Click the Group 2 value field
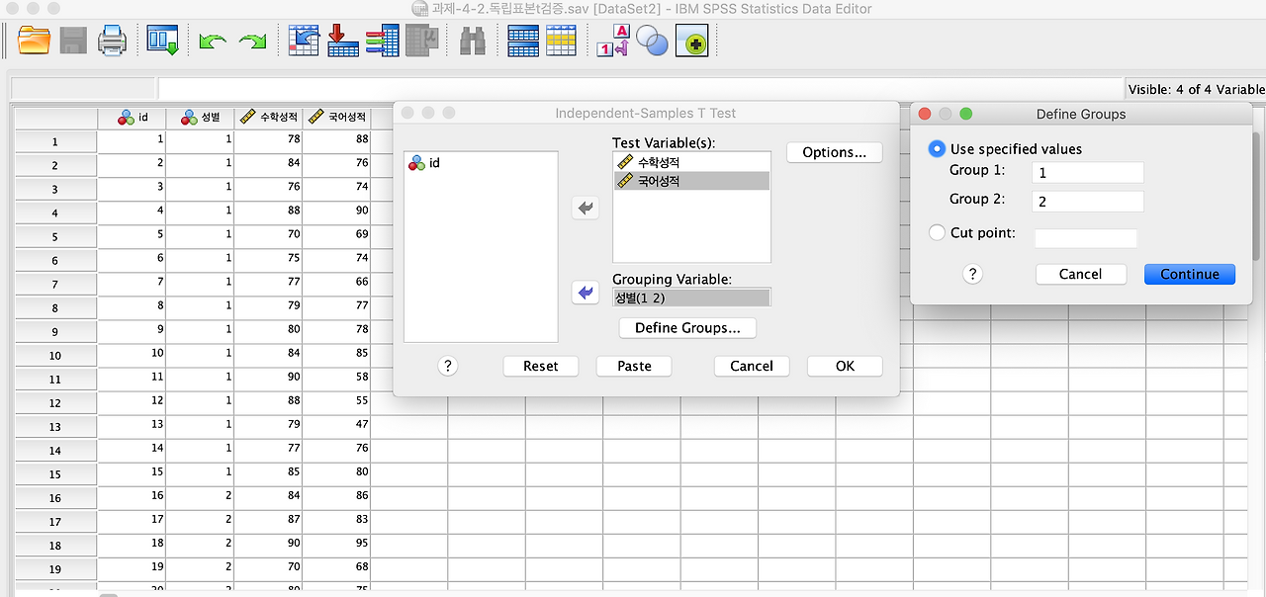The width and height of the screenshot is (1266, 597). click(1087, 202)
